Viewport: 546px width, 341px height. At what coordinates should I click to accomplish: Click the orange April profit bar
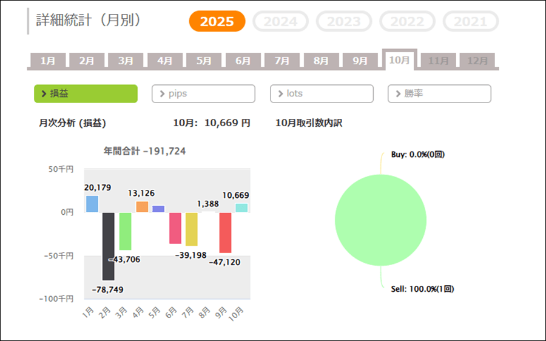142,207
